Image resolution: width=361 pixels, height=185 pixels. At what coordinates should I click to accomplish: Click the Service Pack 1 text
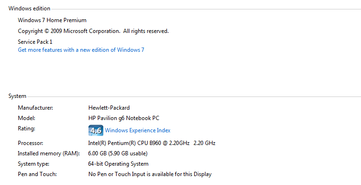[35, 42]
